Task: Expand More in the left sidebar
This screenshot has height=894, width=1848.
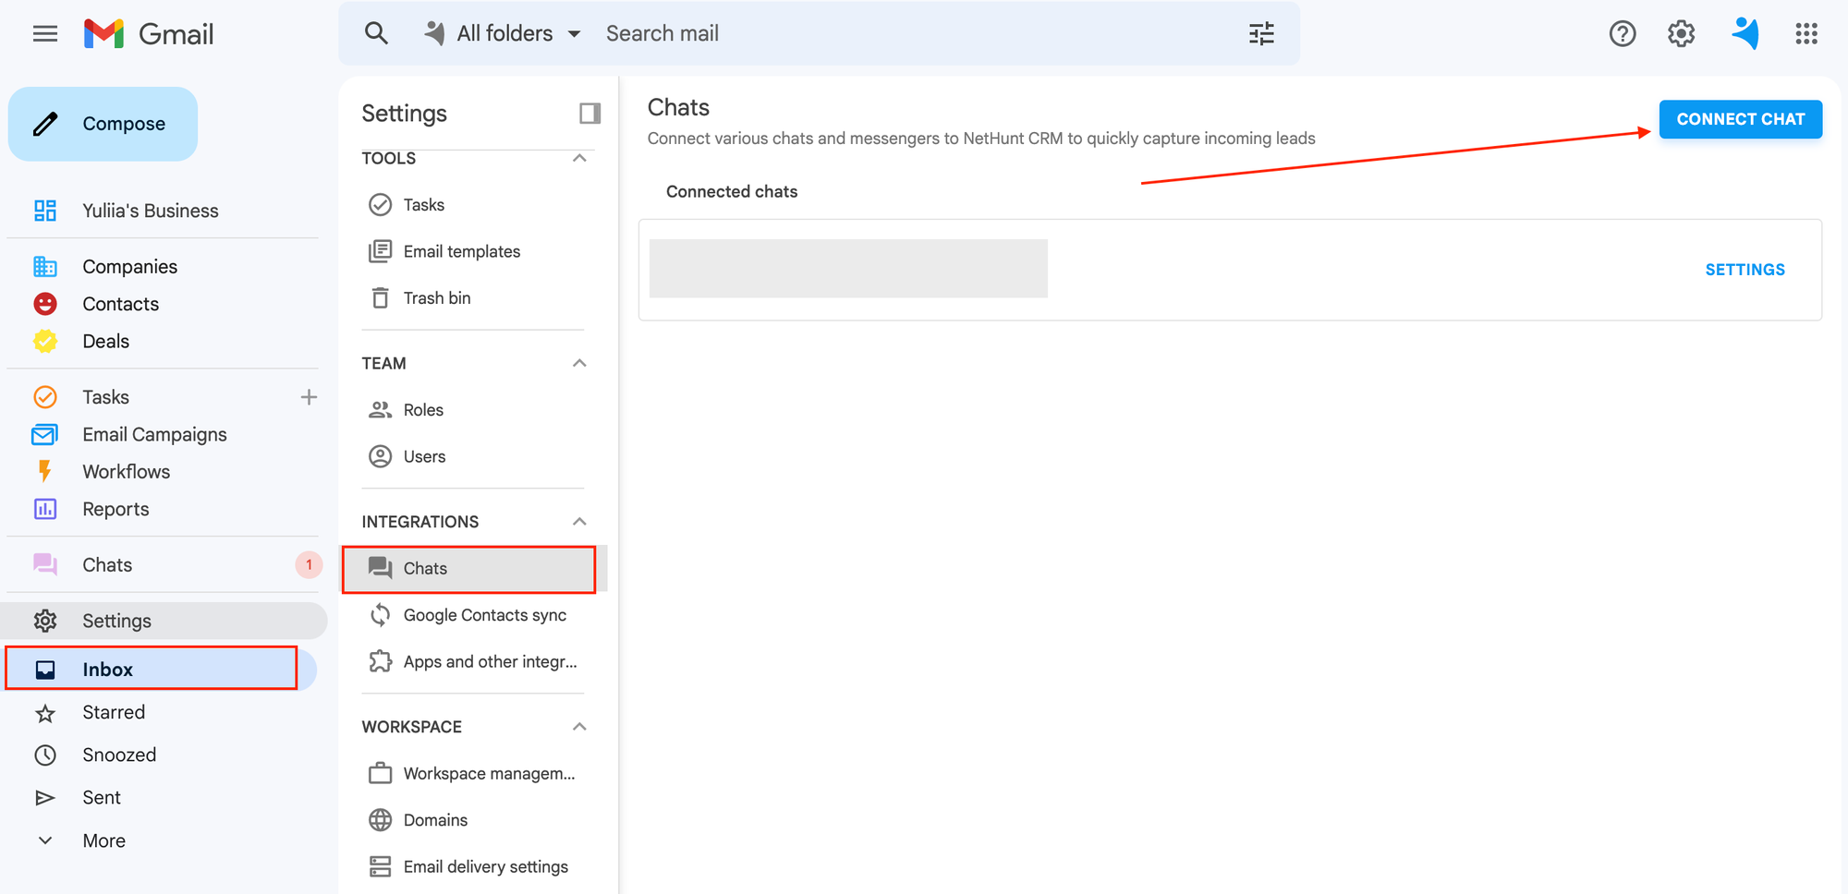Action: click(x=103, y=840)
